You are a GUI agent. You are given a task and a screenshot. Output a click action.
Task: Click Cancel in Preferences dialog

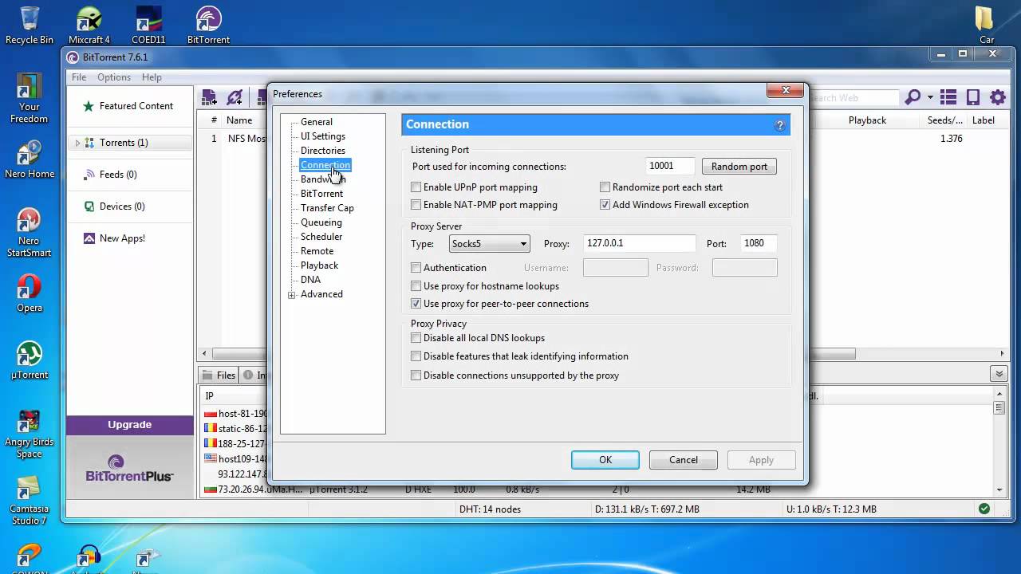[x=684, y=460]
